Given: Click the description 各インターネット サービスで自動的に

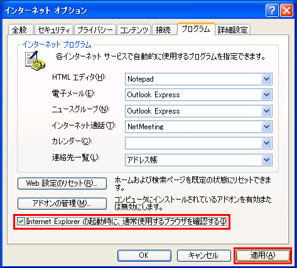Looking at the screenshot, I should 161,56.
